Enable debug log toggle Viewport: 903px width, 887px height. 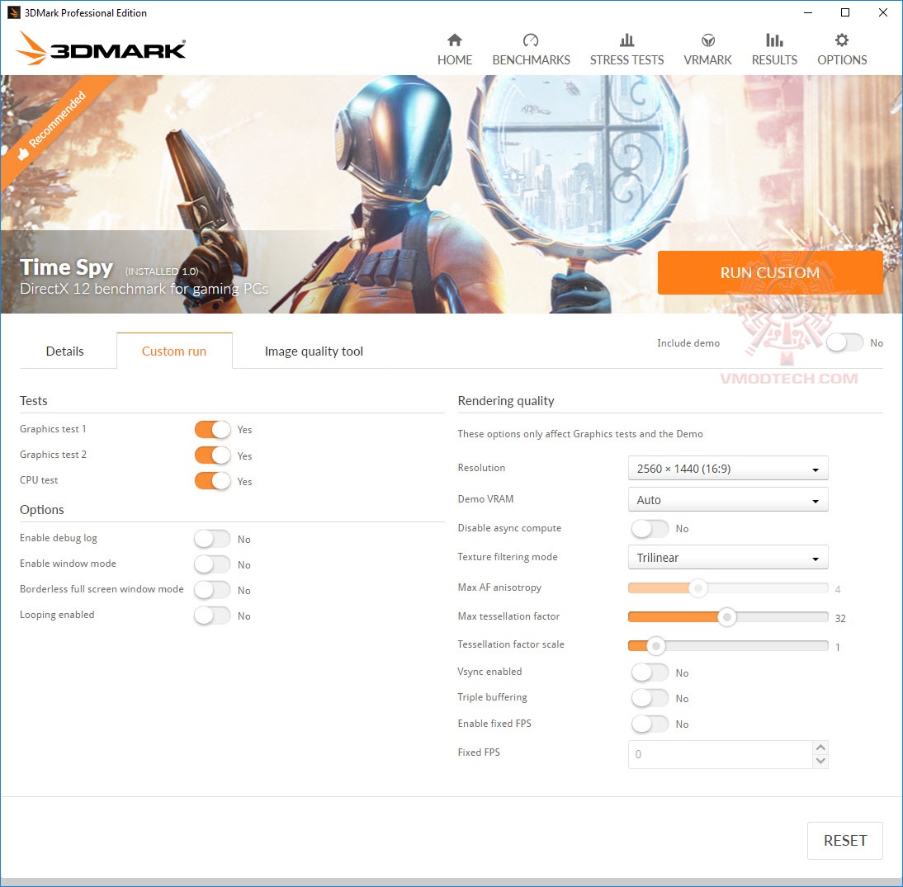(212, 539)
